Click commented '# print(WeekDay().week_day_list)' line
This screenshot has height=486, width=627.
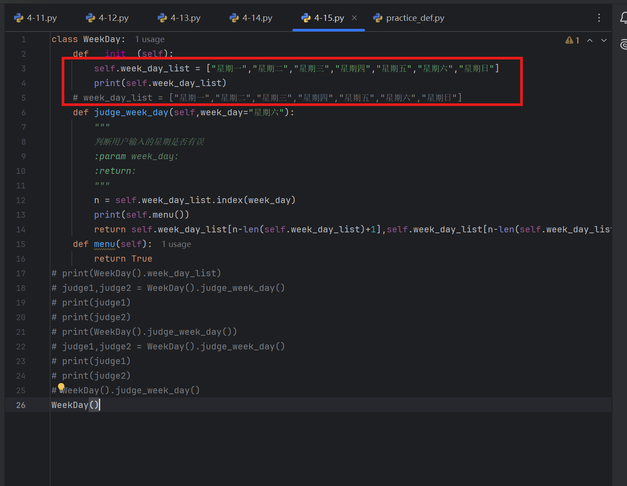coord(136,273)
